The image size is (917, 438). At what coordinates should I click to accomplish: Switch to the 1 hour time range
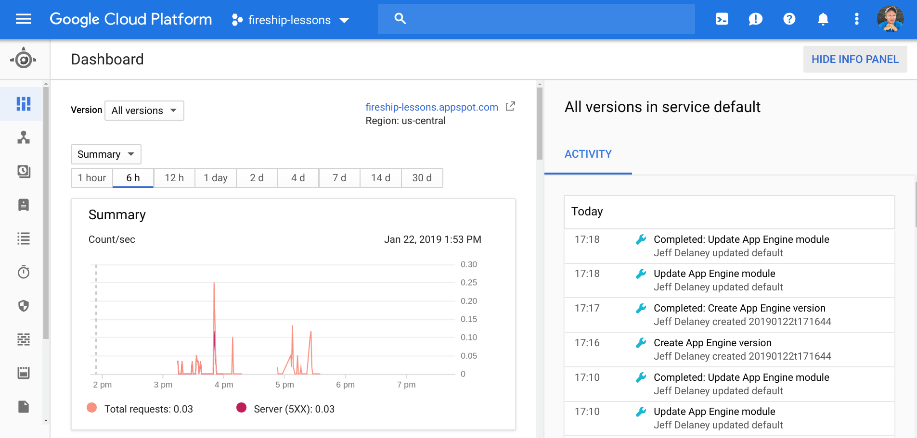pyautogui.click(x=91, y=177)
